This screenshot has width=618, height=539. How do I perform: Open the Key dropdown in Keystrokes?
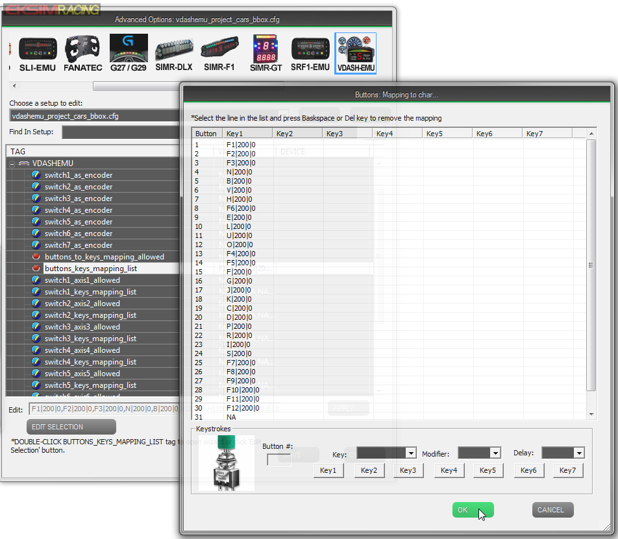tap(411, 453)
